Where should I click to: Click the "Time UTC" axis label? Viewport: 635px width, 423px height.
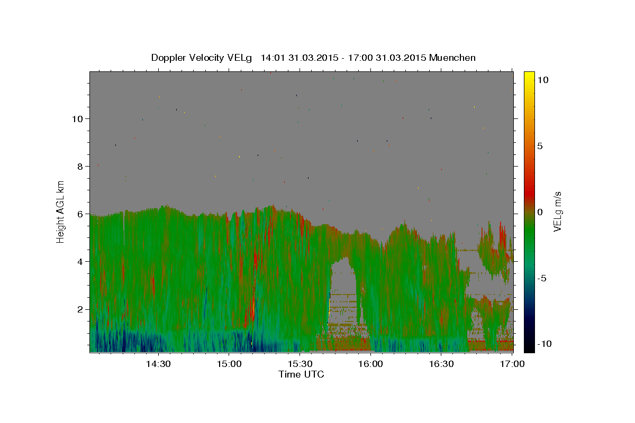point(301,374)
